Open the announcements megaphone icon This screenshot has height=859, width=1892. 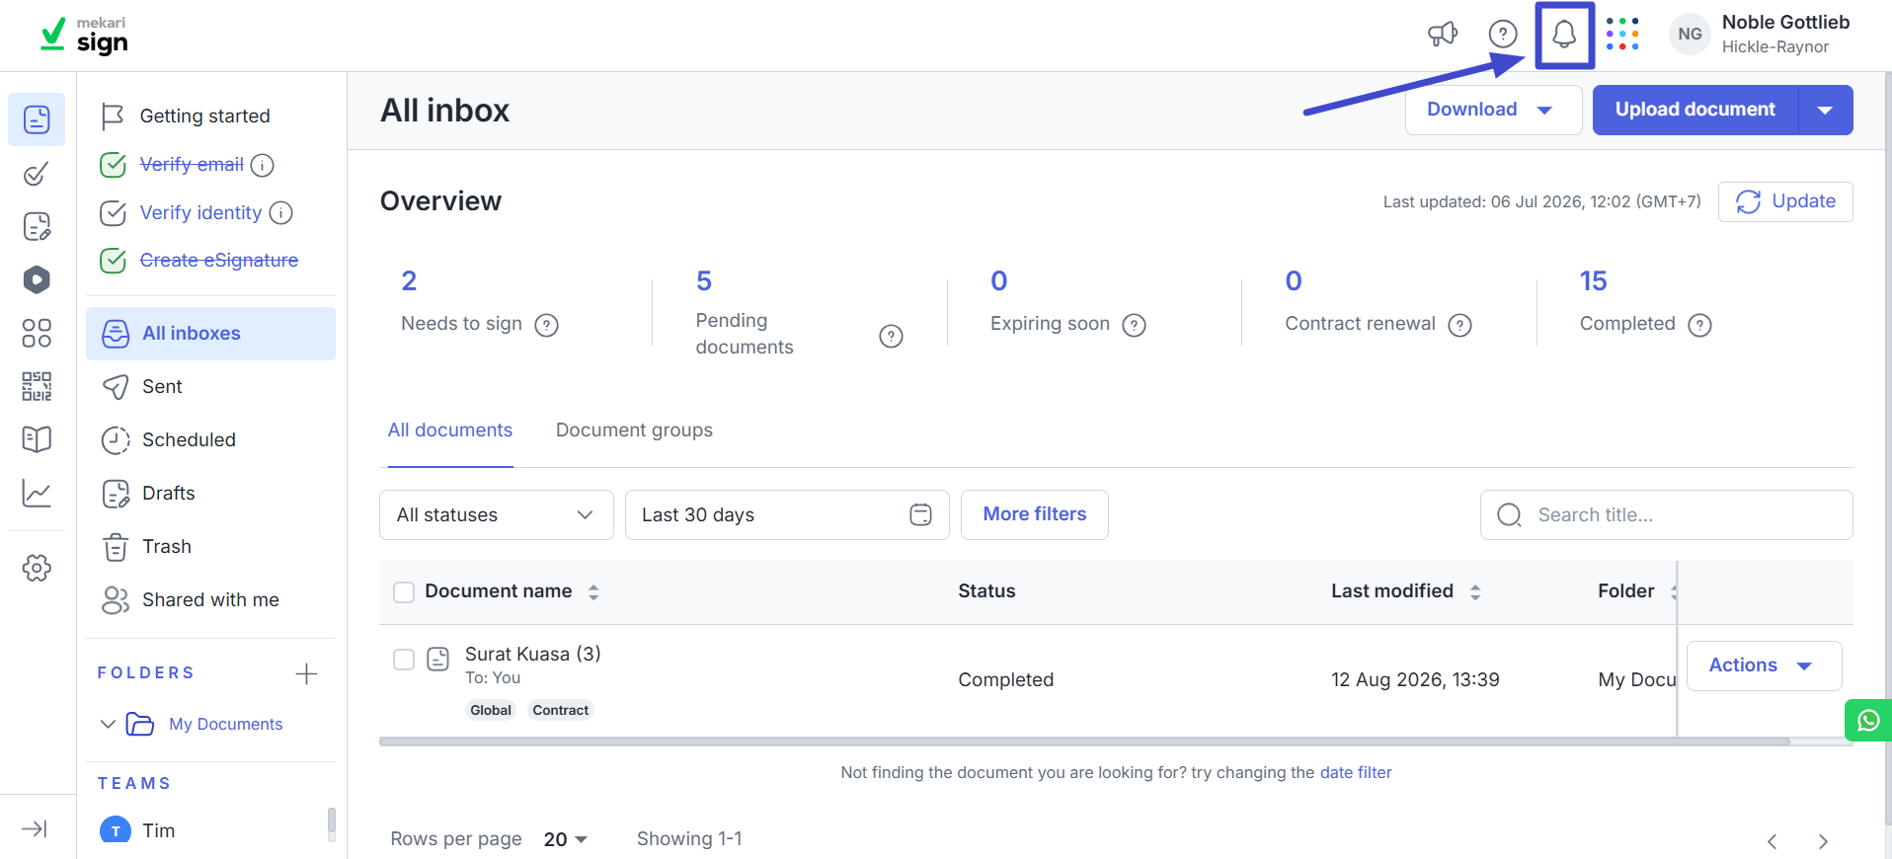pyautogui.click(x=1443, y=35)
